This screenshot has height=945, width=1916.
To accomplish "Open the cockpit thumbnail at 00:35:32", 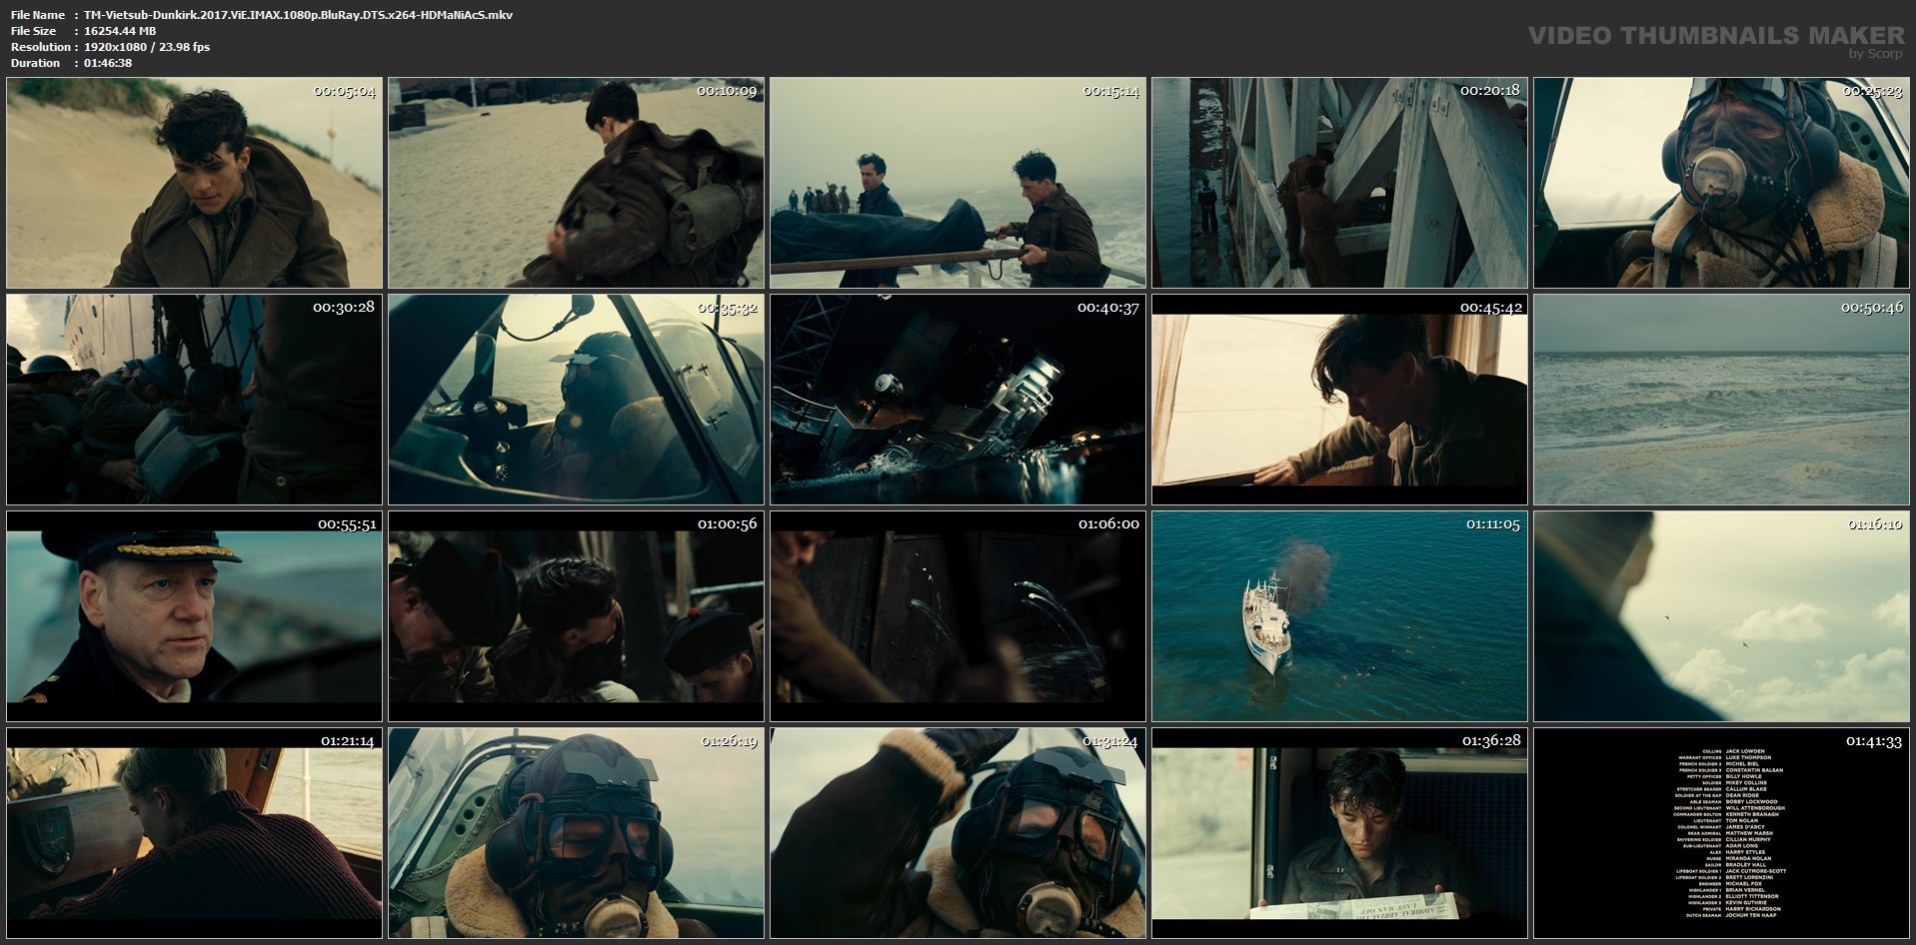I will 576,400.
